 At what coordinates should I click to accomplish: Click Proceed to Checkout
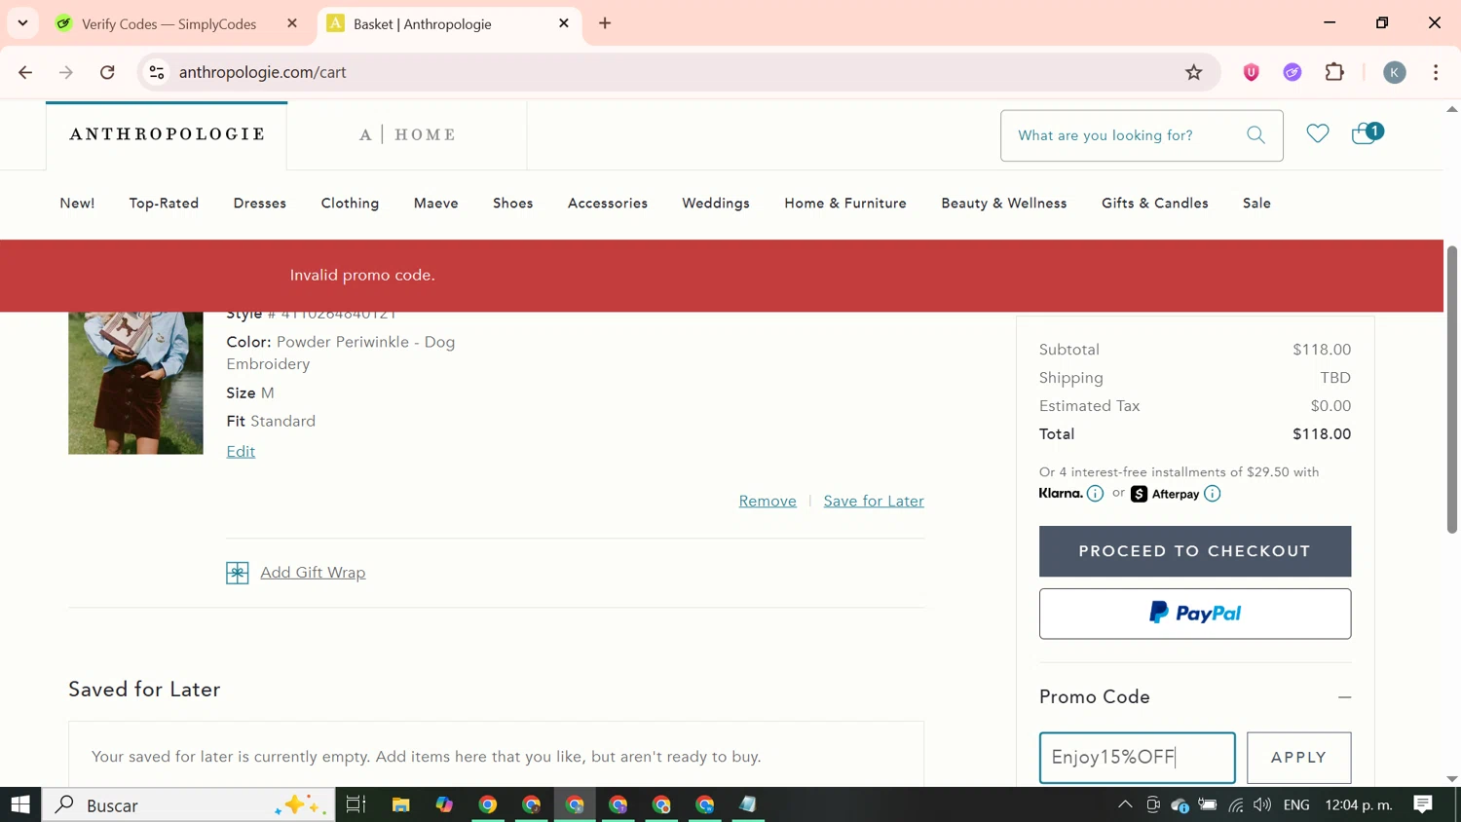(x=1195, y=551)
